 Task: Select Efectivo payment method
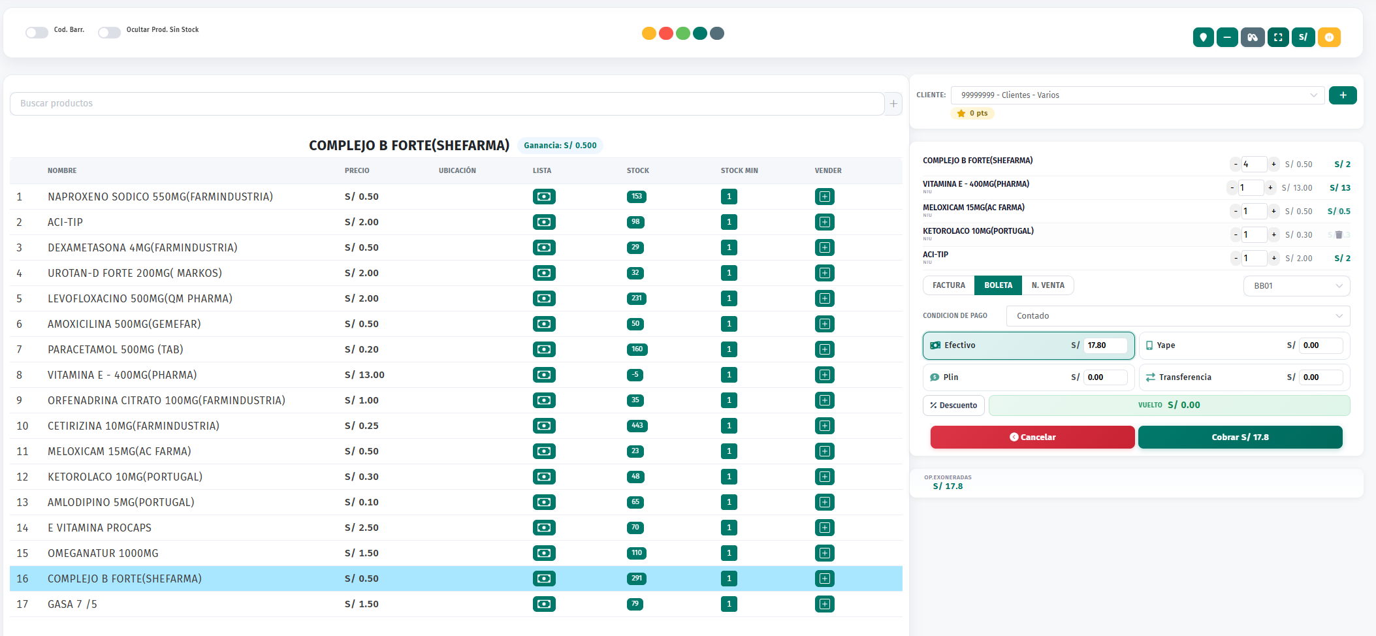tap(1029, 345)
